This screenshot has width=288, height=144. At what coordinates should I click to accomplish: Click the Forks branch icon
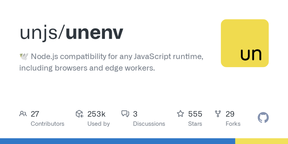pos(218,114)
